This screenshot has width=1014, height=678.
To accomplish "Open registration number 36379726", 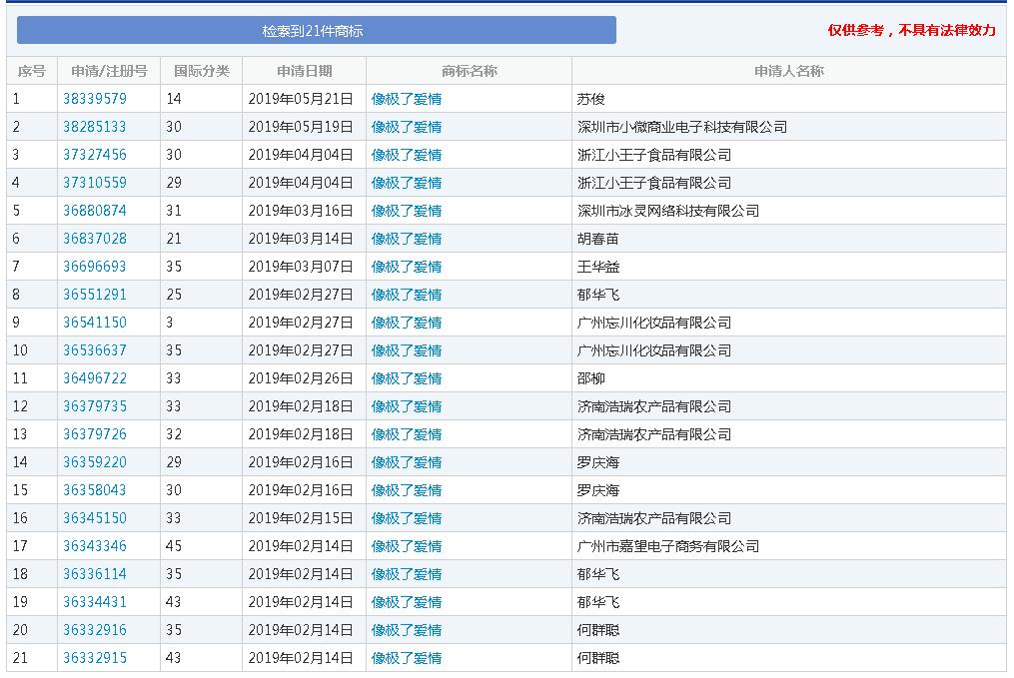I will (x=95, y=434).
